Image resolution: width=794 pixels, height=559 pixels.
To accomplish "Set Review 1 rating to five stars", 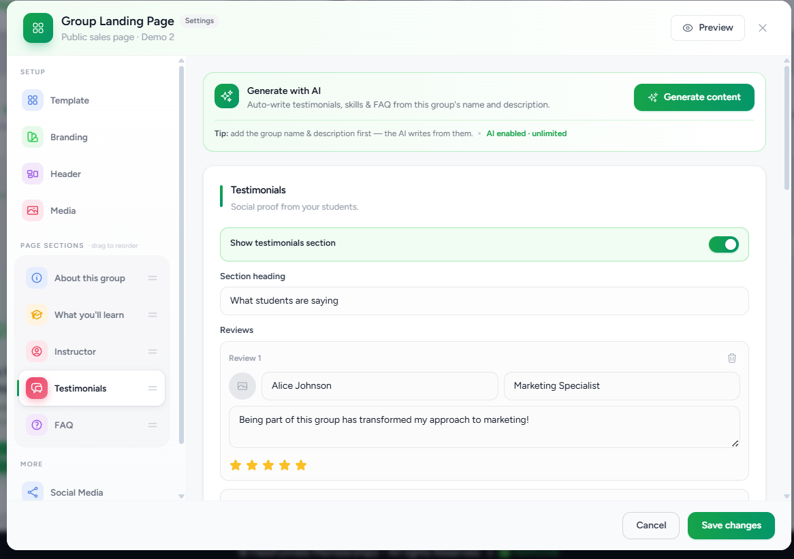I will [301, 465].
